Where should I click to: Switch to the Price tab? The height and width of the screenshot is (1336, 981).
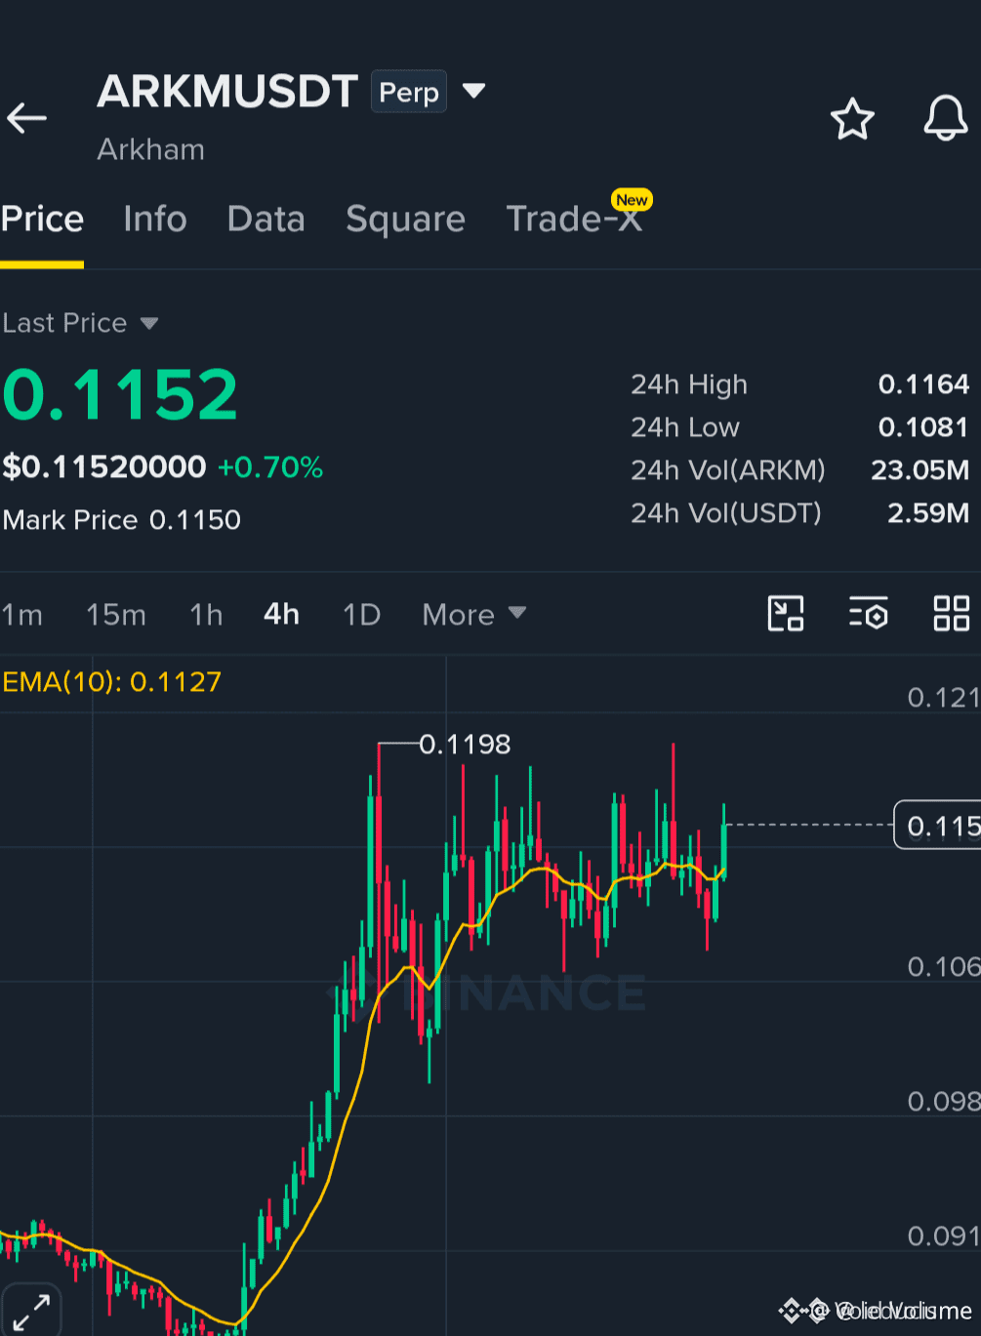(42, 219)
